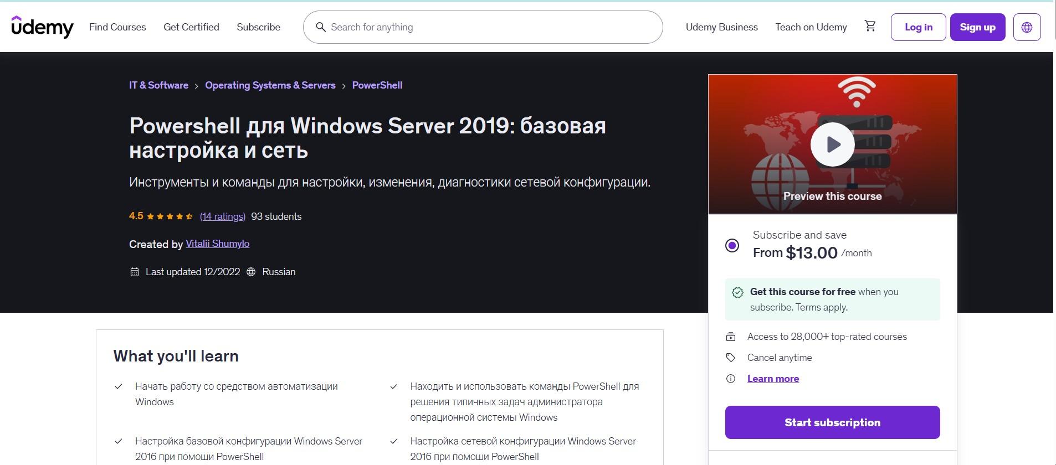
Task: Click the course title heading
Action: coord(367,138)
